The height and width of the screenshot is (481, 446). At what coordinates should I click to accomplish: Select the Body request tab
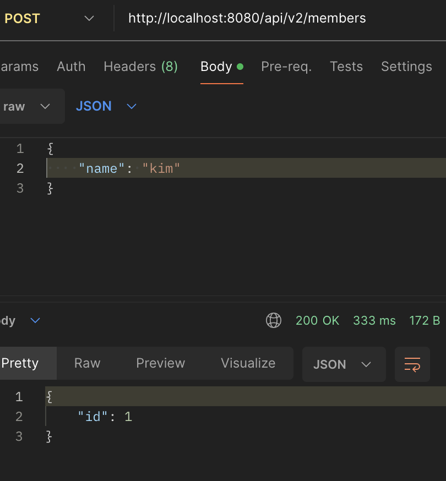pyautogui.click(x=221, y=67)
